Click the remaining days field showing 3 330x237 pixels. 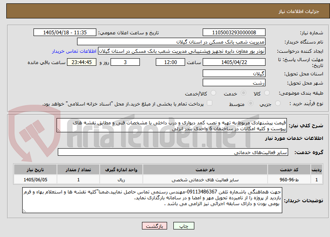[x=125, y=62]
